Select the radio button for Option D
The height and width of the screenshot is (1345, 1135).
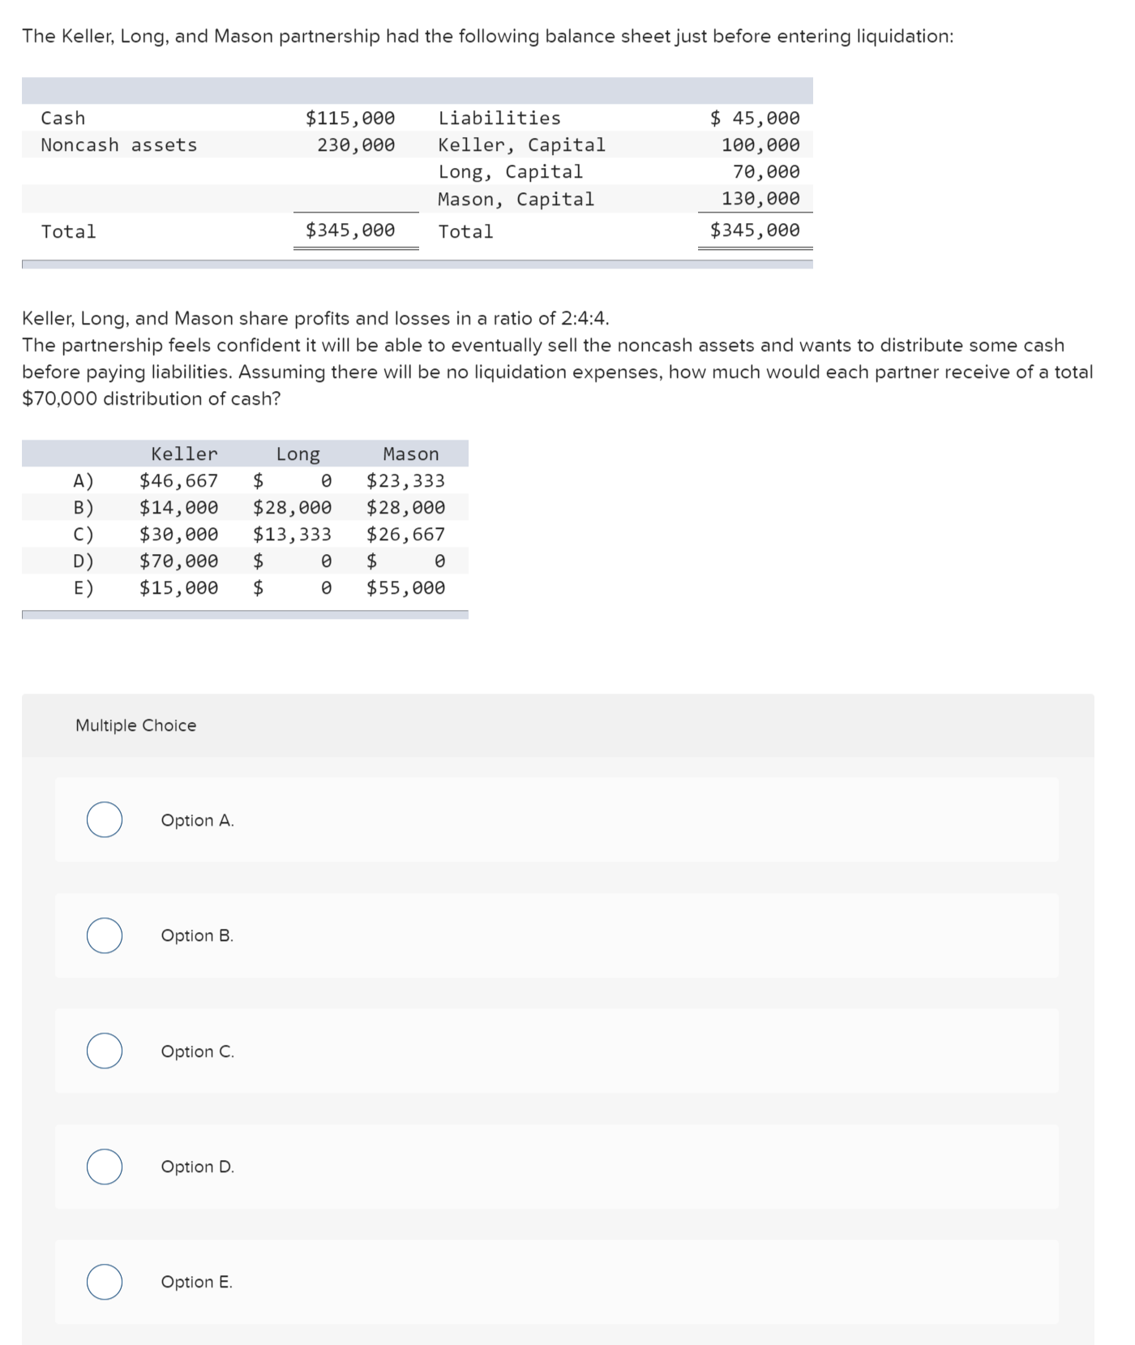pyautogui.click(x=104, y=1167)
